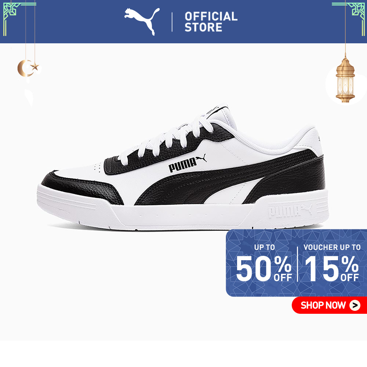Click the small golden star ornament
Viewport: 367px width, 367px height.
pyautogui.click(x=35, y=67)
